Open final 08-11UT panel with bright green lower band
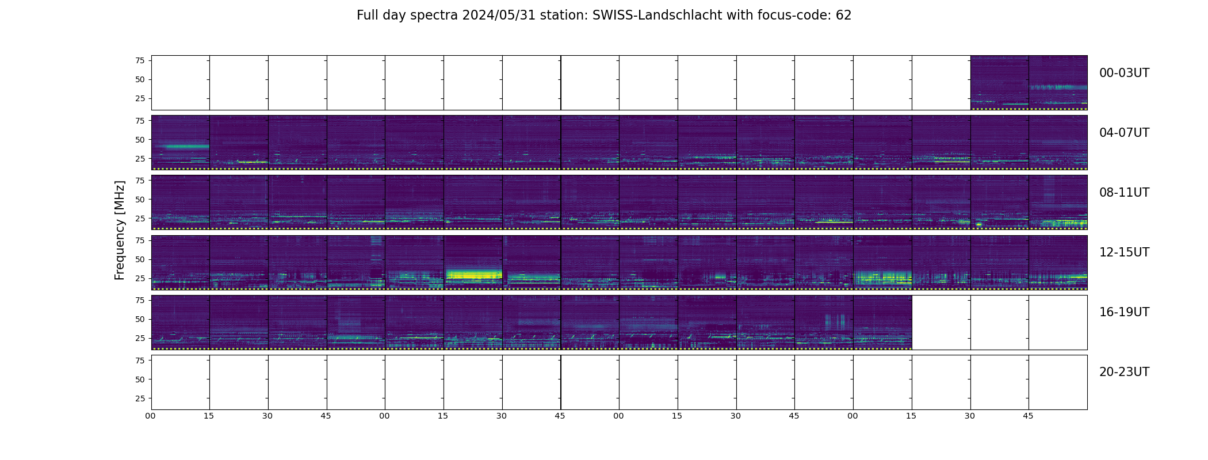Screen dimensions: 1208x460 click(1058, 202)
